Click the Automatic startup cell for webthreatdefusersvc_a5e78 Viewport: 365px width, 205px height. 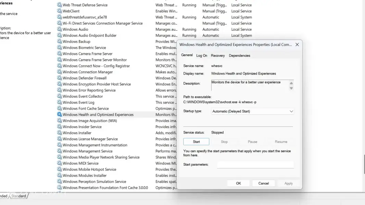(x=211, y=17)
